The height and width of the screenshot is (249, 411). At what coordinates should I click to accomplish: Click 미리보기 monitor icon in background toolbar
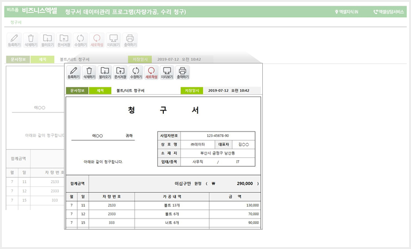click(x=113, y=40)
